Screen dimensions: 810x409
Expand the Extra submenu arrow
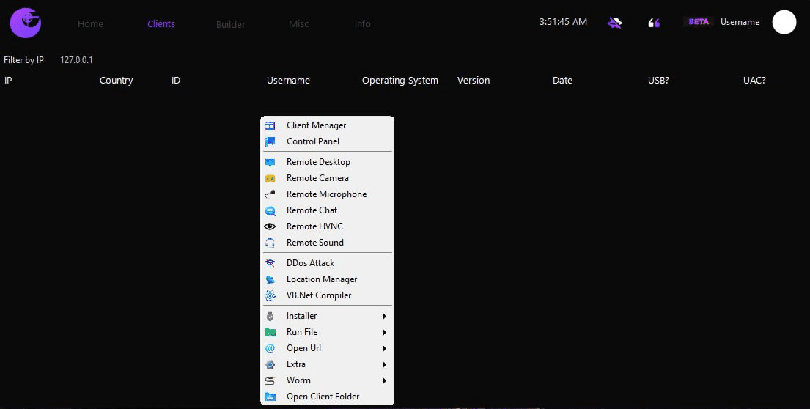[x=384, y=364]
